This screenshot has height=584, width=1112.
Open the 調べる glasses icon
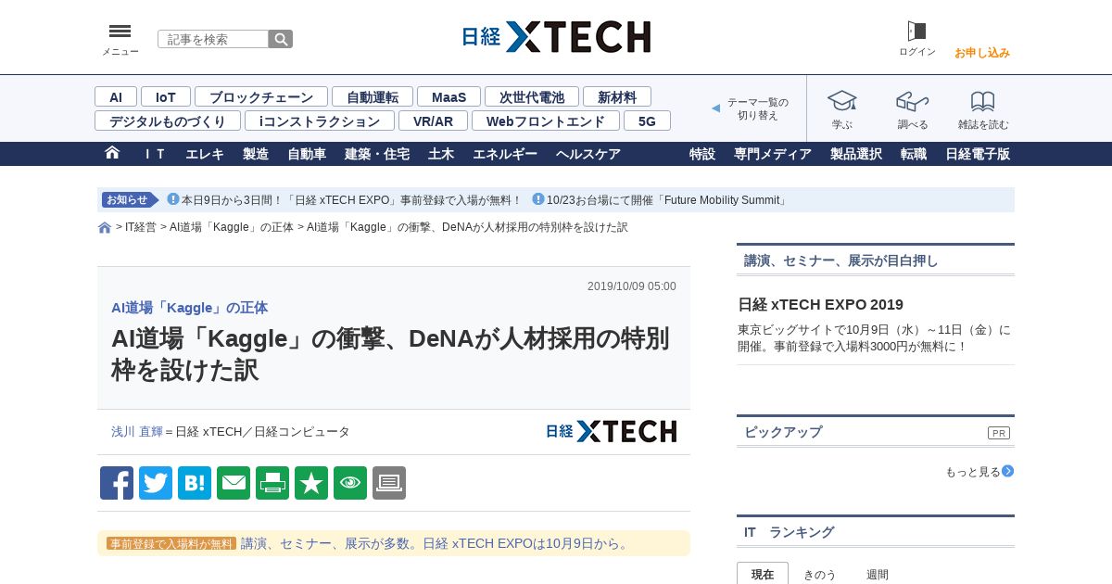[912, 101]
